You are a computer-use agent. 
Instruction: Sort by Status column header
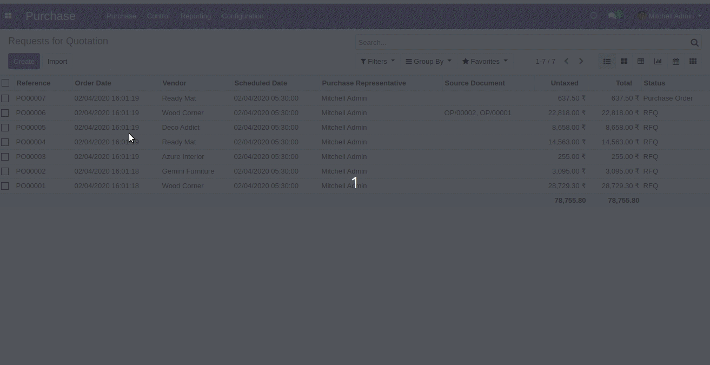coord(654,83)
